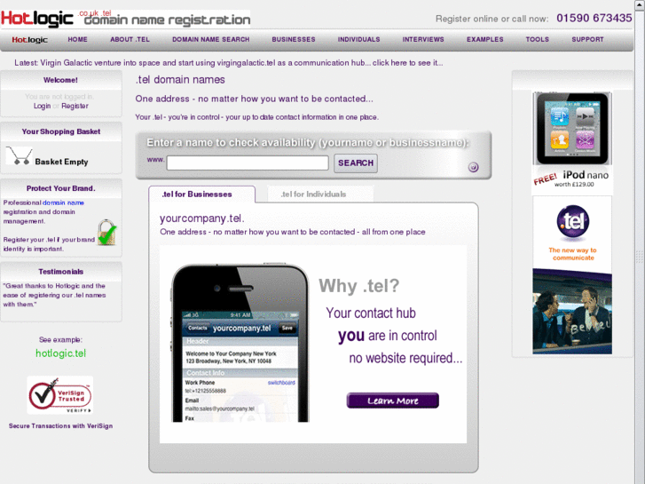Viewport: 645px width, 484px height.
Task: Click the padlock checkmark brand protection icon
Action: pyautogui.click(x=107, y=233)
